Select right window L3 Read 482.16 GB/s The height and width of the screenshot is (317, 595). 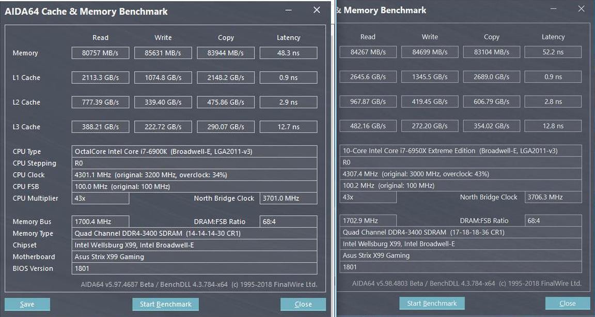(368, 126)
